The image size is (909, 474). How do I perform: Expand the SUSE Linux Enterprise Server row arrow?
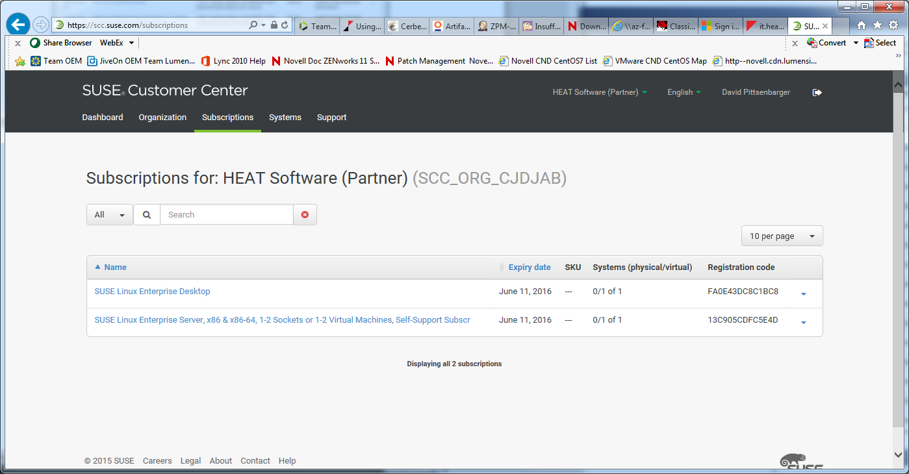coord(804,323)
